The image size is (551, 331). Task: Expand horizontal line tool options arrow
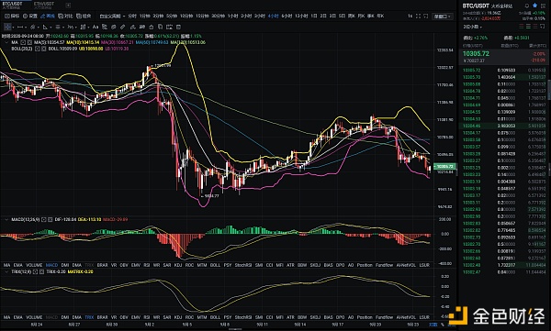click(26, 28)
